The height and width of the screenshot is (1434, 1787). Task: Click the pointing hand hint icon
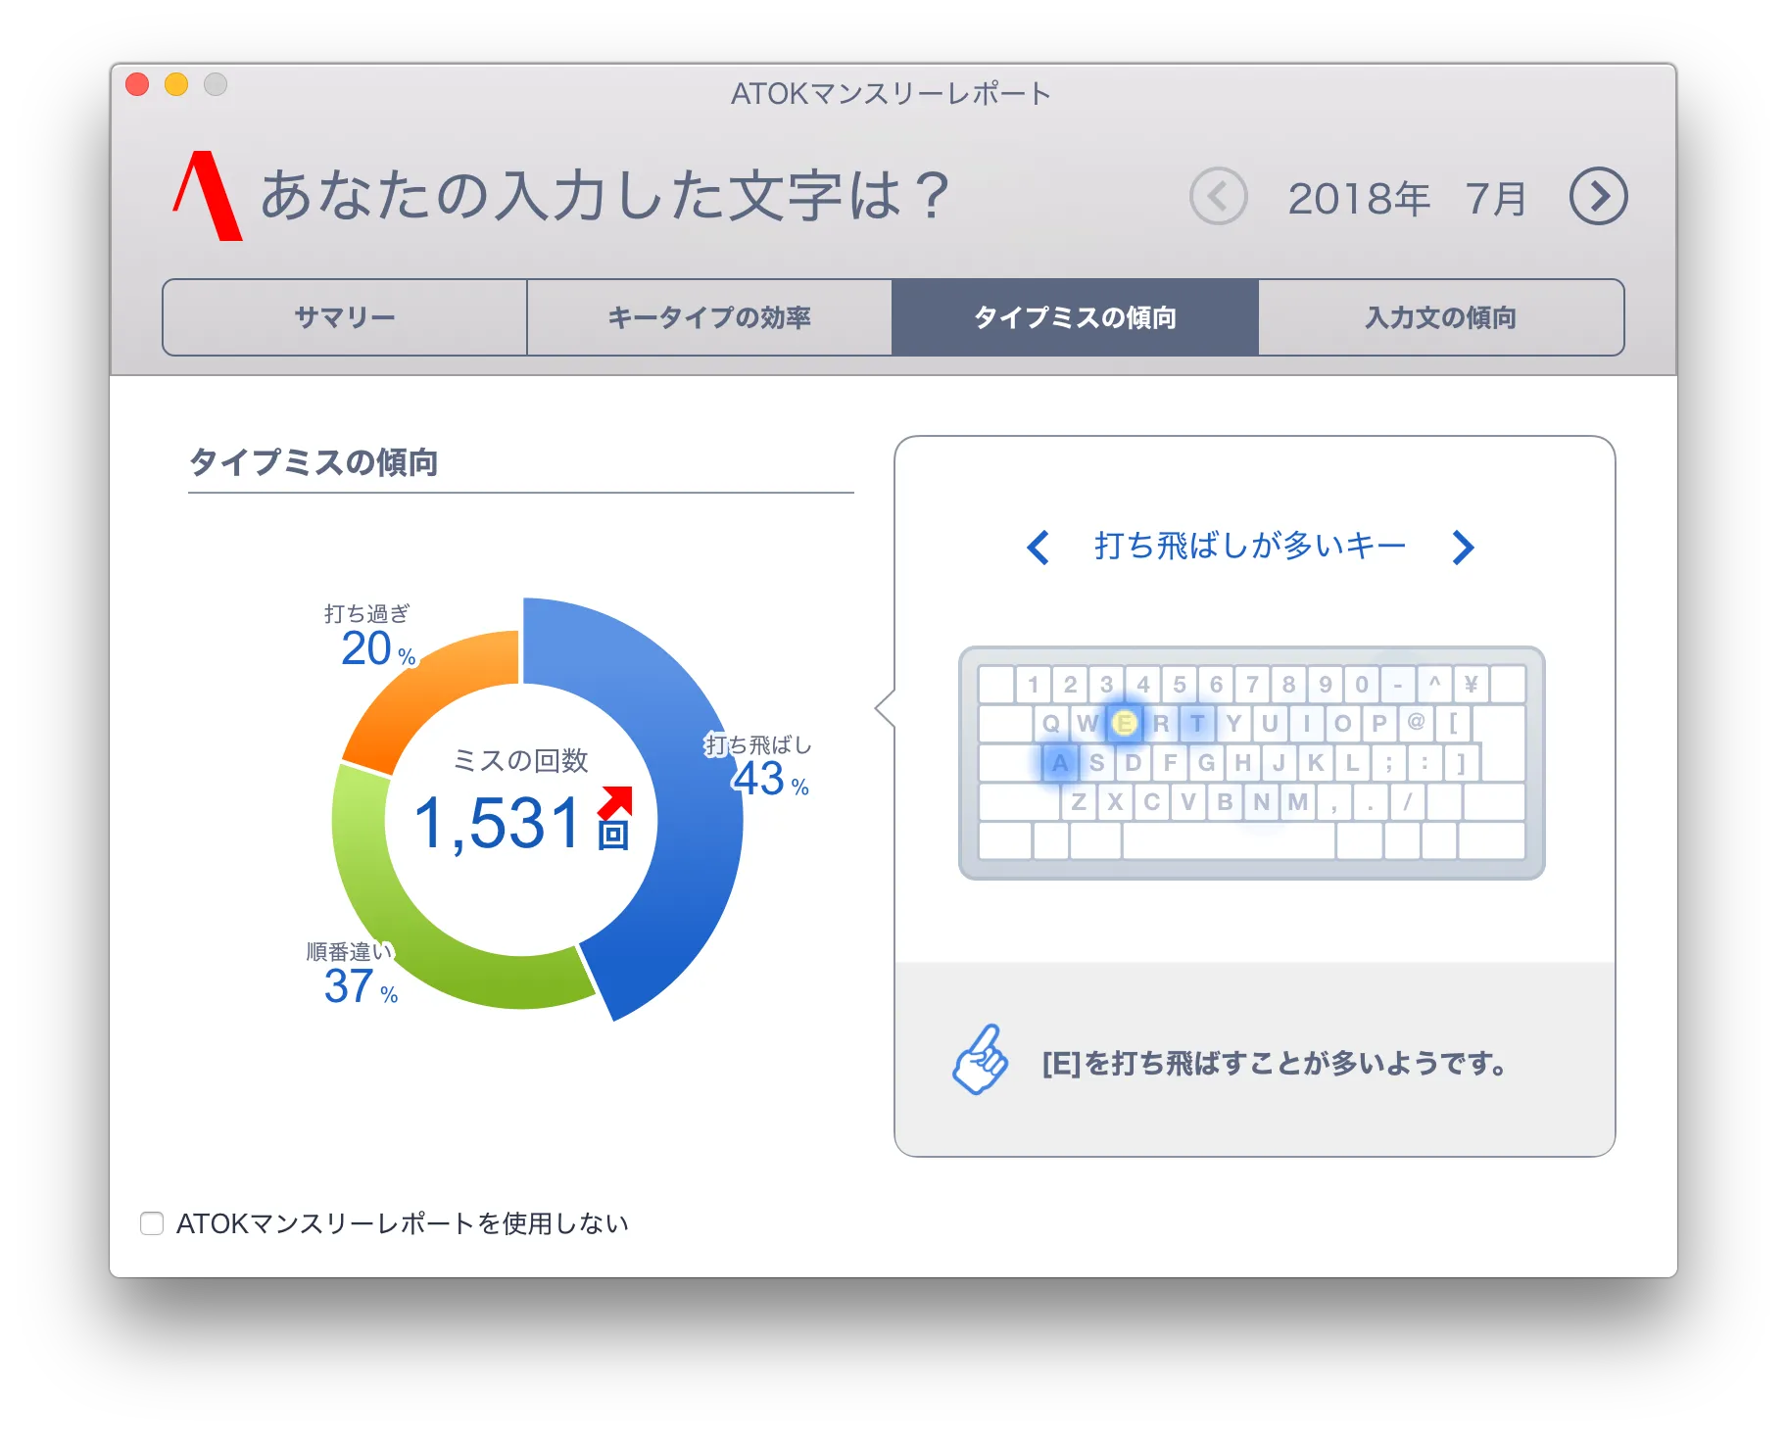(980, 1060)
